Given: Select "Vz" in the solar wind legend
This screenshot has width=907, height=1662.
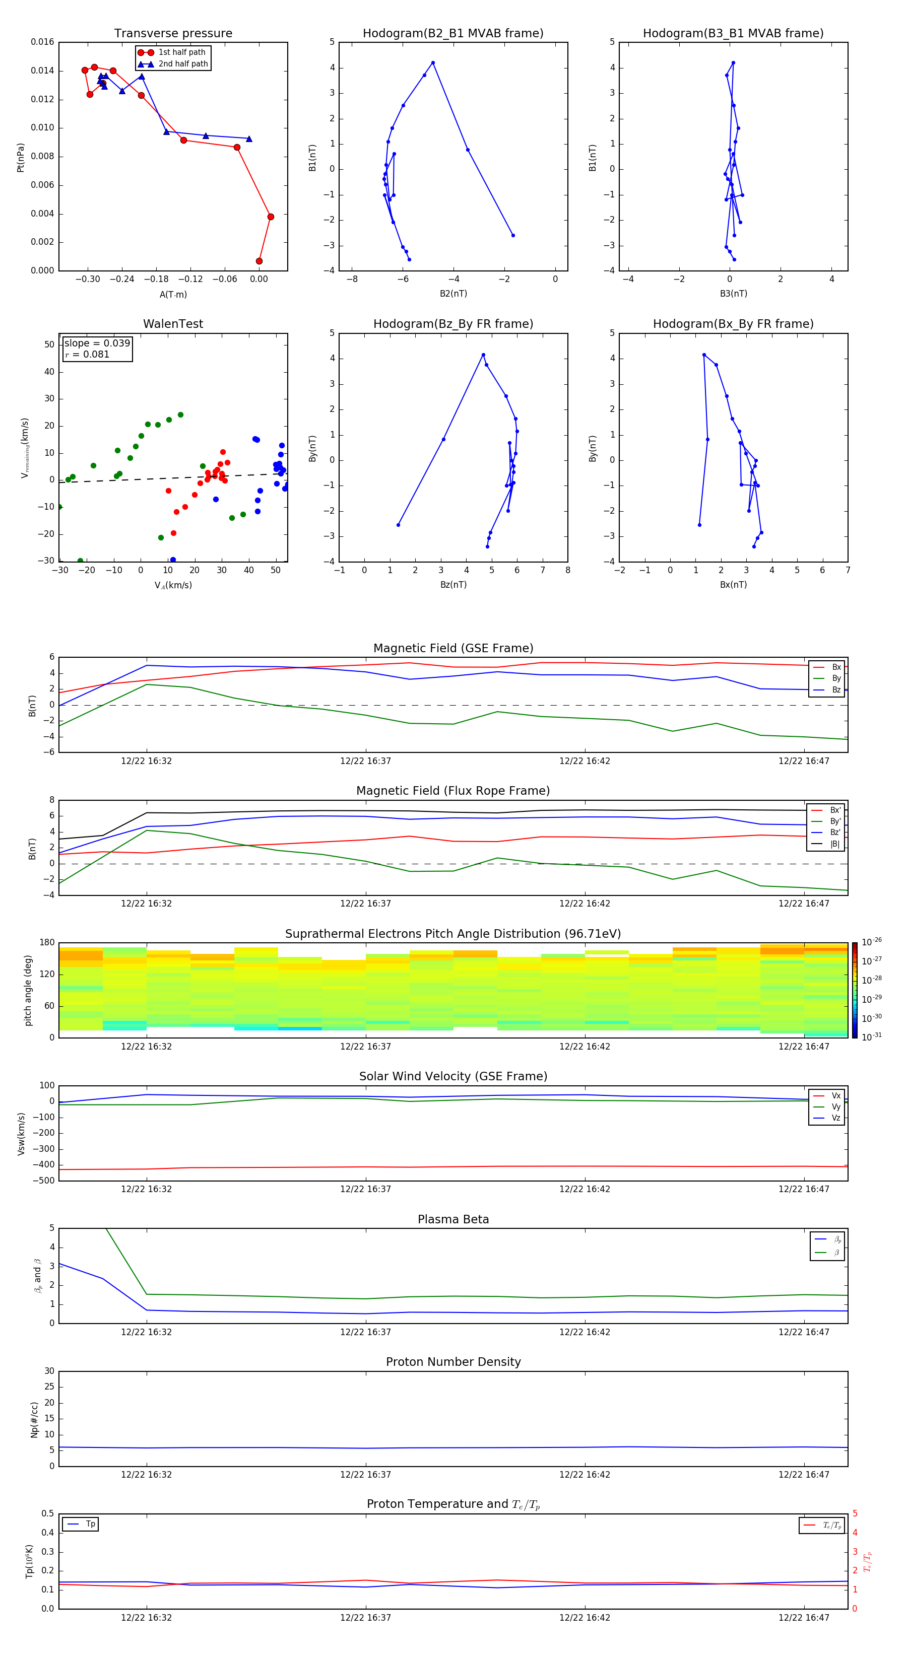Looking at the screenshot, I should [x=827, y=1118].
